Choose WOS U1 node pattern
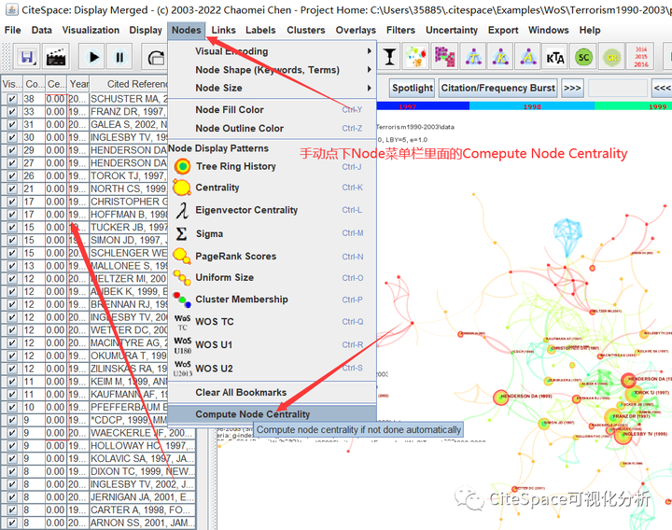Screen dimensions: 672x530 [273, 345]
